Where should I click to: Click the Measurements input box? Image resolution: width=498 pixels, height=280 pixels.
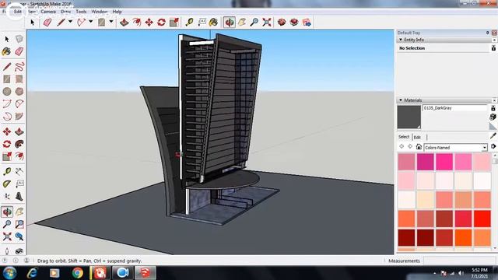click(x=460, y=261)
